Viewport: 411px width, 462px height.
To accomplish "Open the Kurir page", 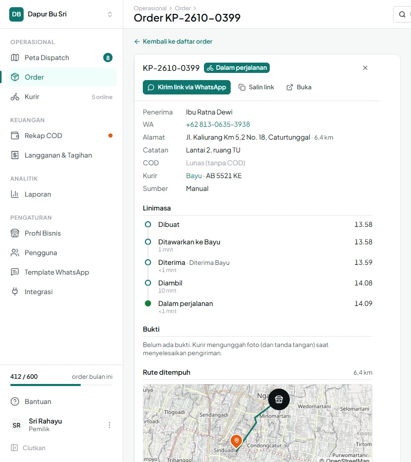I will click(61, 97).
